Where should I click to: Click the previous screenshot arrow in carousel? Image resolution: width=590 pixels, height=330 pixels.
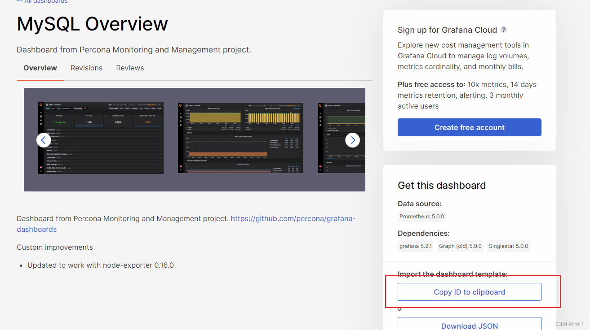click(x=44, y=140)
